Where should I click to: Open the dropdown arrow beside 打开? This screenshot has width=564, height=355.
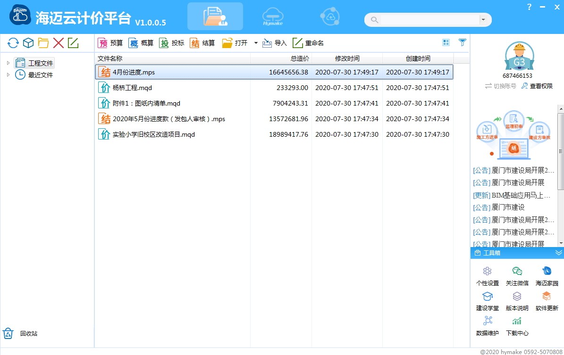[x=256, y=43]
